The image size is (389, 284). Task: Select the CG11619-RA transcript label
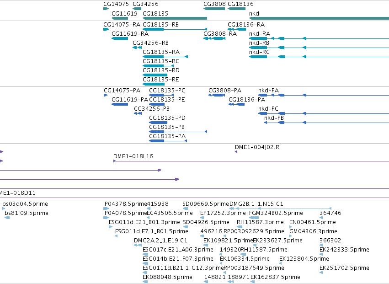pos(130,34)
